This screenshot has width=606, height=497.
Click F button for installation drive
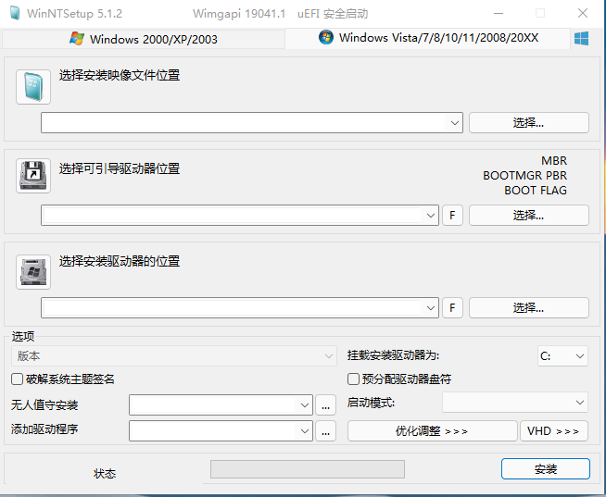click(452, 308)
